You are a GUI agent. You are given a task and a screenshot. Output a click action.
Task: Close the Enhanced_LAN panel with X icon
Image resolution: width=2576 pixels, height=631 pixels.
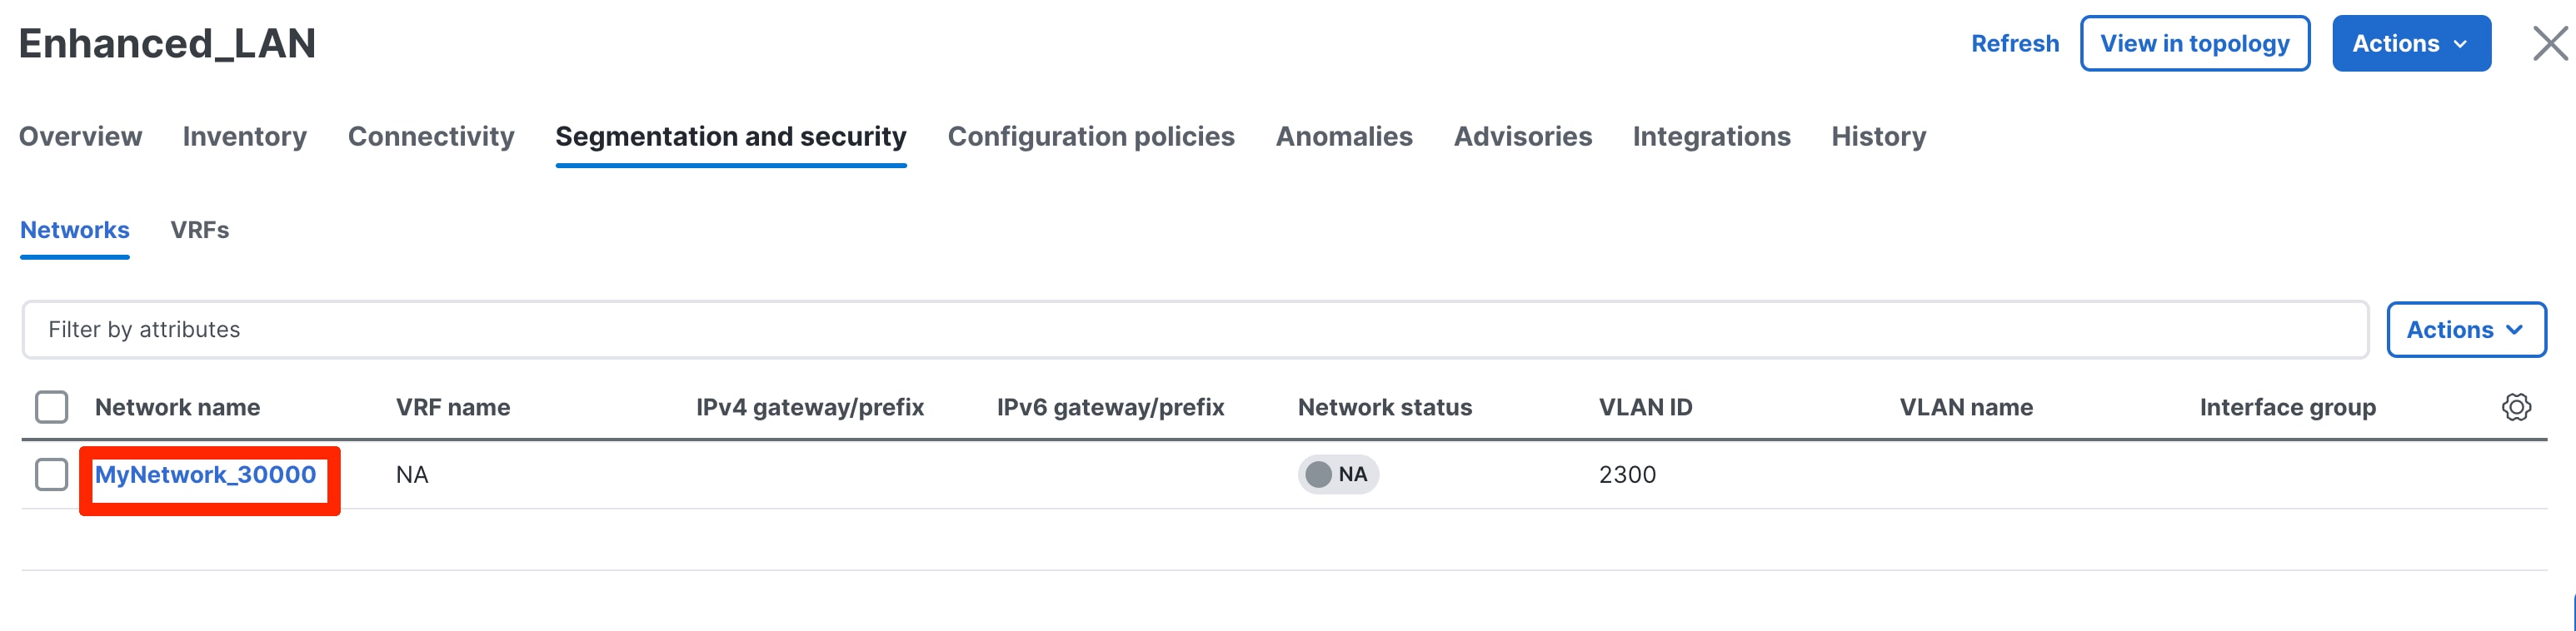[2549, 44]
